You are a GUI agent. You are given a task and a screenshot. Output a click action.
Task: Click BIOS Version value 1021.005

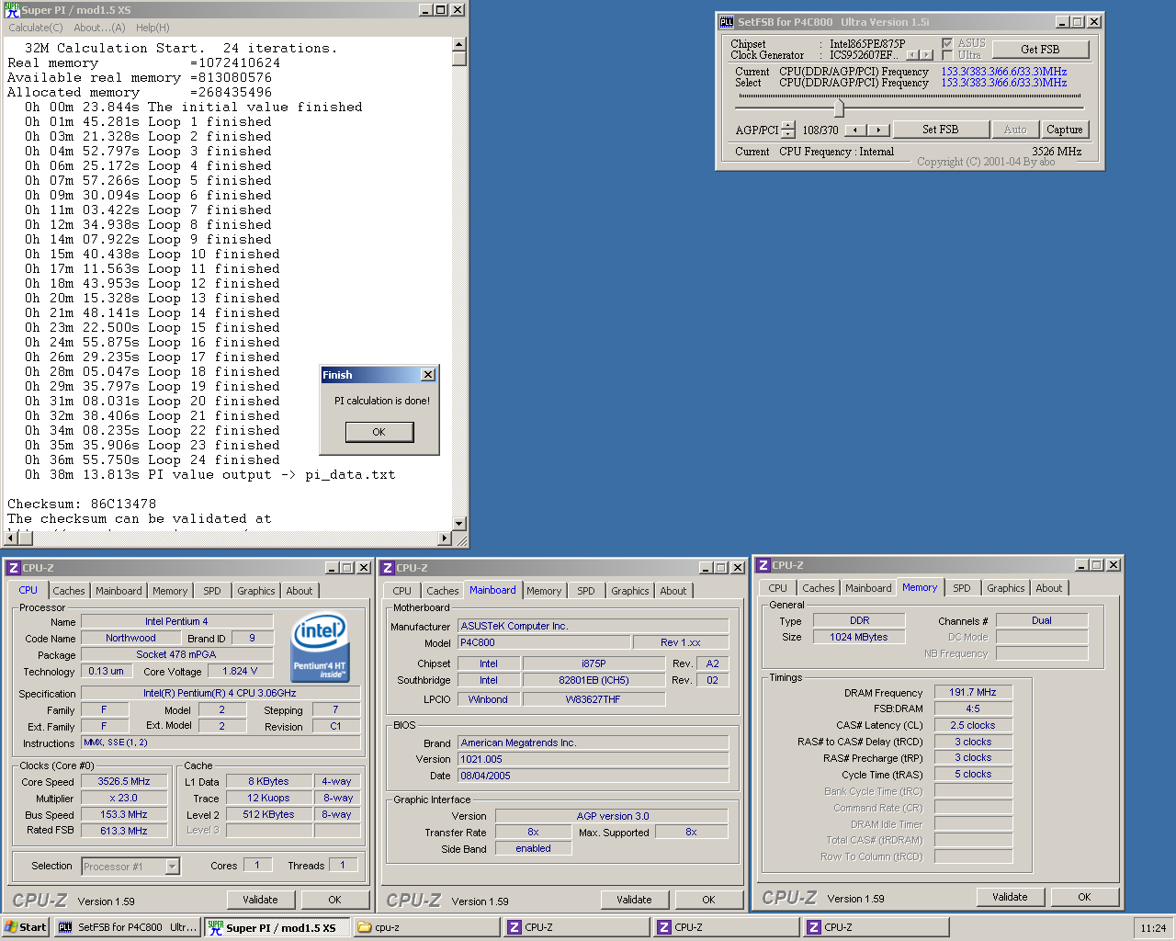pos(593,759)
